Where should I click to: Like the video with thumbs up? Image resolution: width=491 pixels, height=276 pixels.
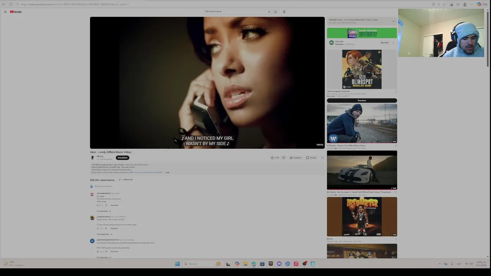(275, 158)
